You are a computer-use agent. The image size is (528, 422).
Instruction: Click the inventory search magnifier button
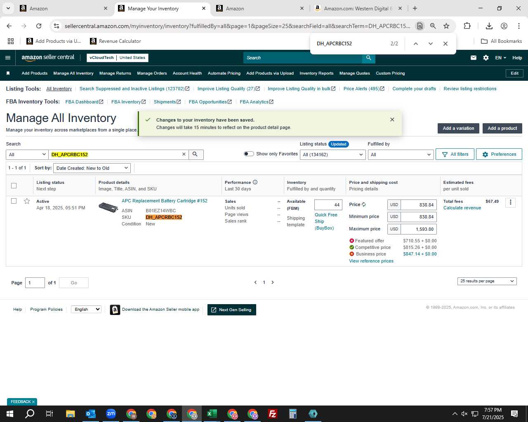pyautogui.click(x=196, y=155)
